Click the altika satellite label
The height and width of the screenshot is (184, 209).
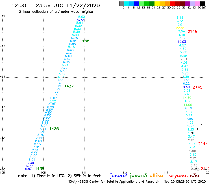156,176
